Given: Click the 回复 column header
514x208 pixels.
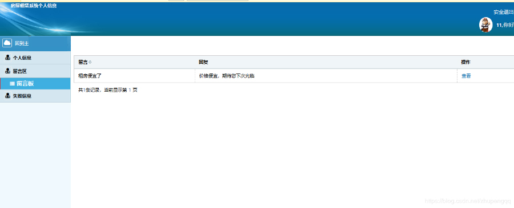Looking at the screenshot, I should (326, 62).
